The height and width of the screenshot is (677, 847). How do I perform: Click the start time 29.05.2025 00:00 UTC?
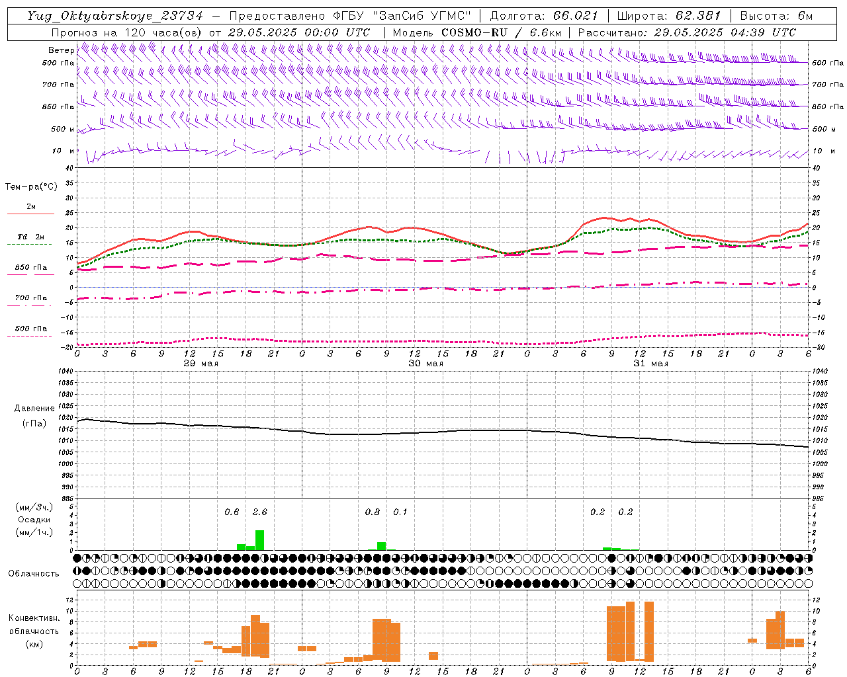click(299, 32)
